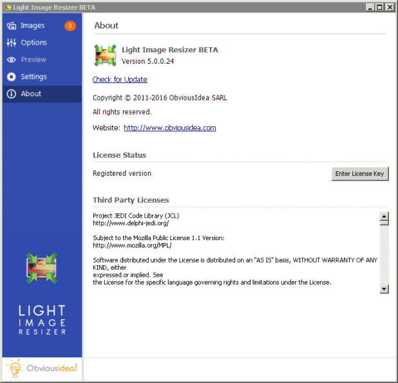The height and width of the screenshot is (383, 398).
Task: Select the About section
Action: coord(42,94)
